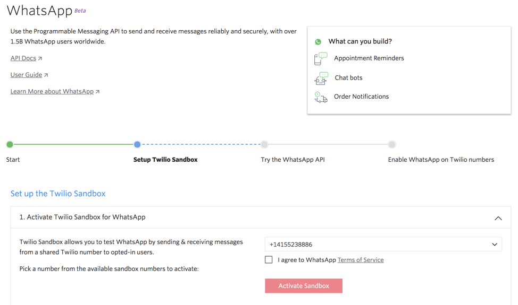Viewport: 518px width, 305px height.
Task: Select the Start progress step circle
Action: point(10,144)
